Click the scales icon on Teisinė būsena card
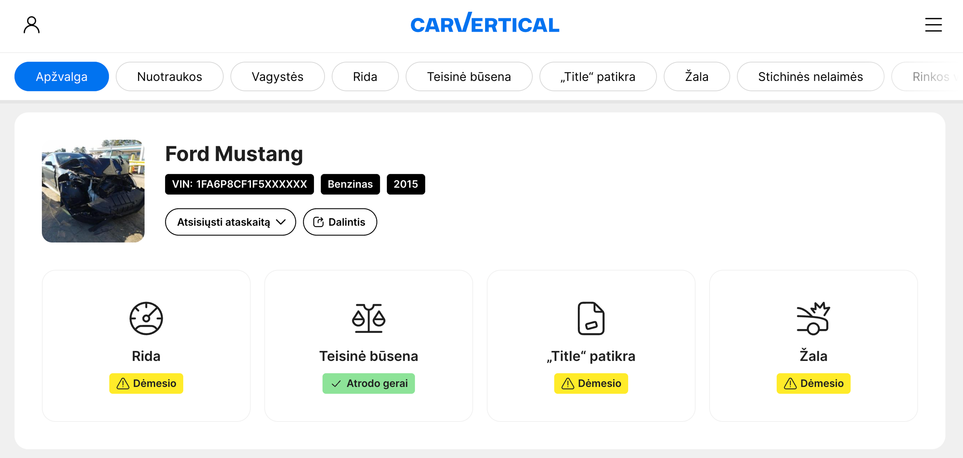 369,318
